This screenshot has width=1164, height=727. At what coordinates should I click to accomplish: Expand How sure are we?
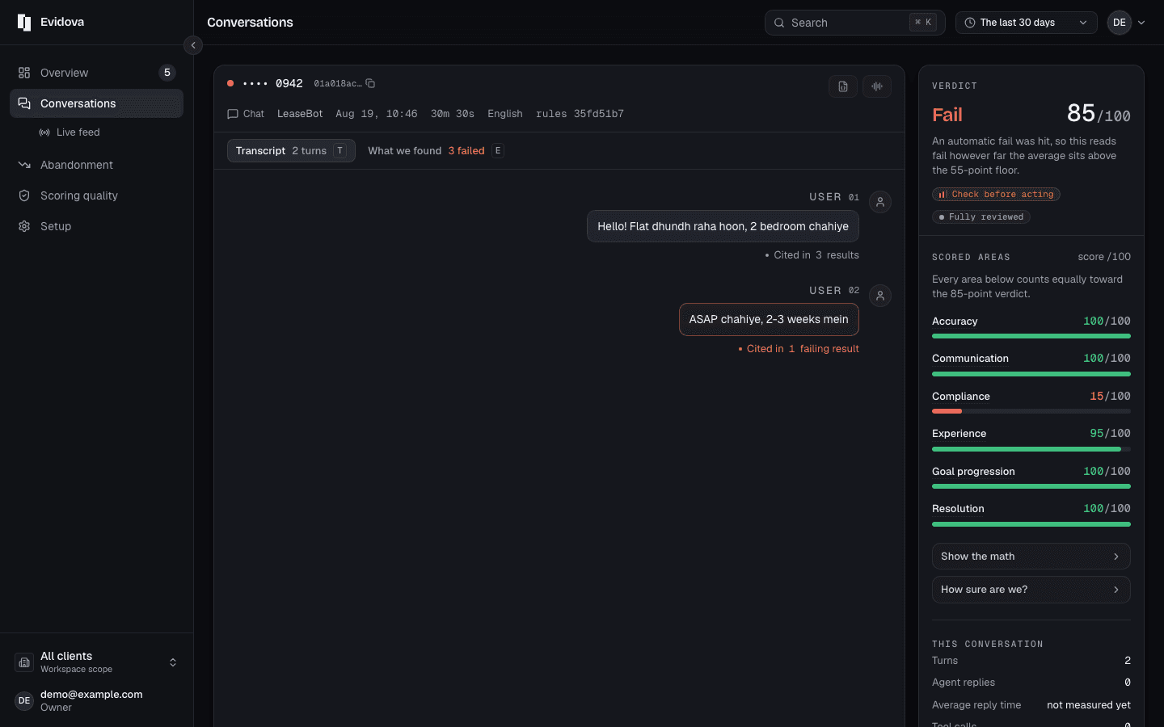pyautogui.click(x=1031, y=590)
